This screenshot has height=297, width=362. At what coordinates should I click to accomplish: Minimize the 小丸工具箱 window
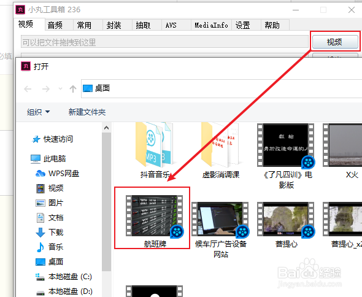tap(296, 10)
